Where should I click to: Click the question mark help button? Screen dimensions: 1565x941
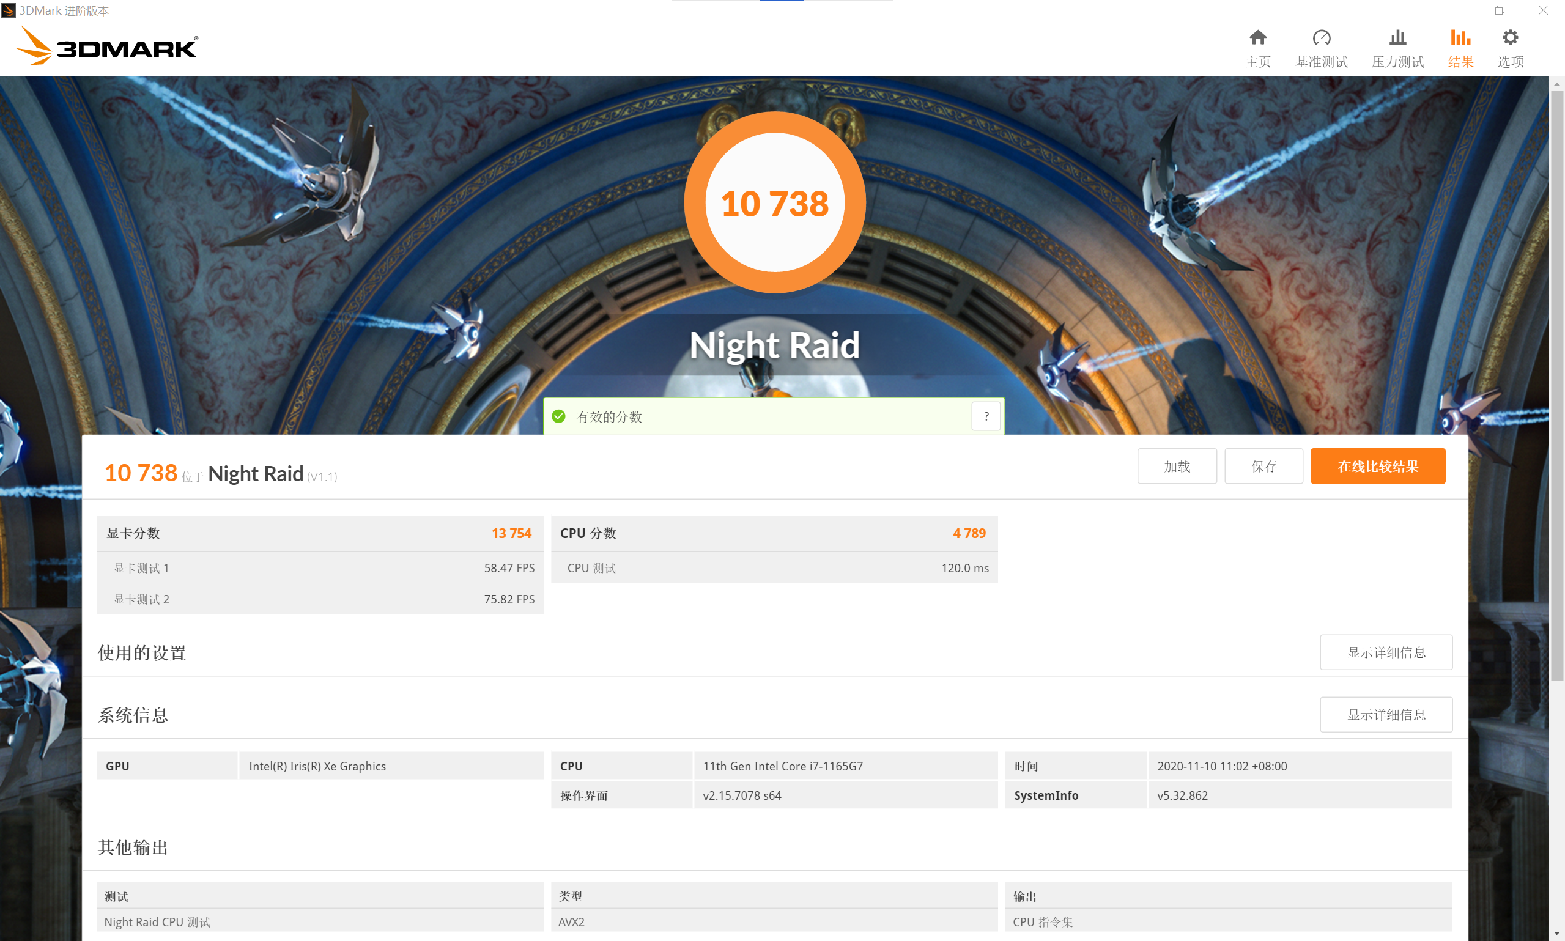[x=986, y=416]
